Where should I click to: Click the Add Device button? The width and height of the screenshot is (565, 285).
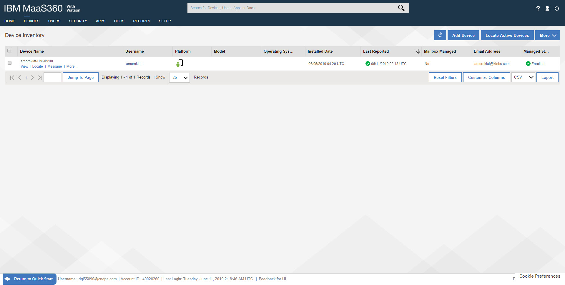click(463, 35)
